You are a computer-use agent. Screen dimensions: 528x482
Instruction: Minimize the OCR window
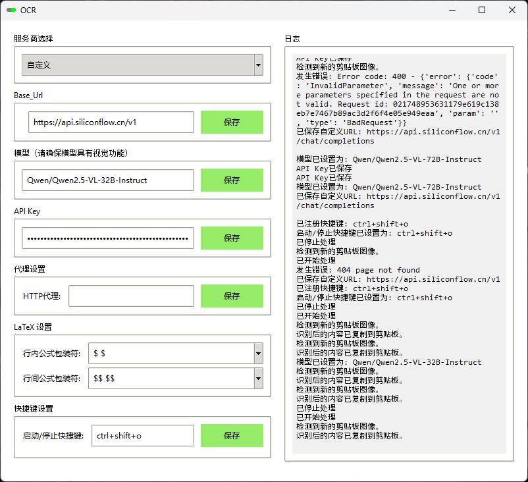coord(452,10)
